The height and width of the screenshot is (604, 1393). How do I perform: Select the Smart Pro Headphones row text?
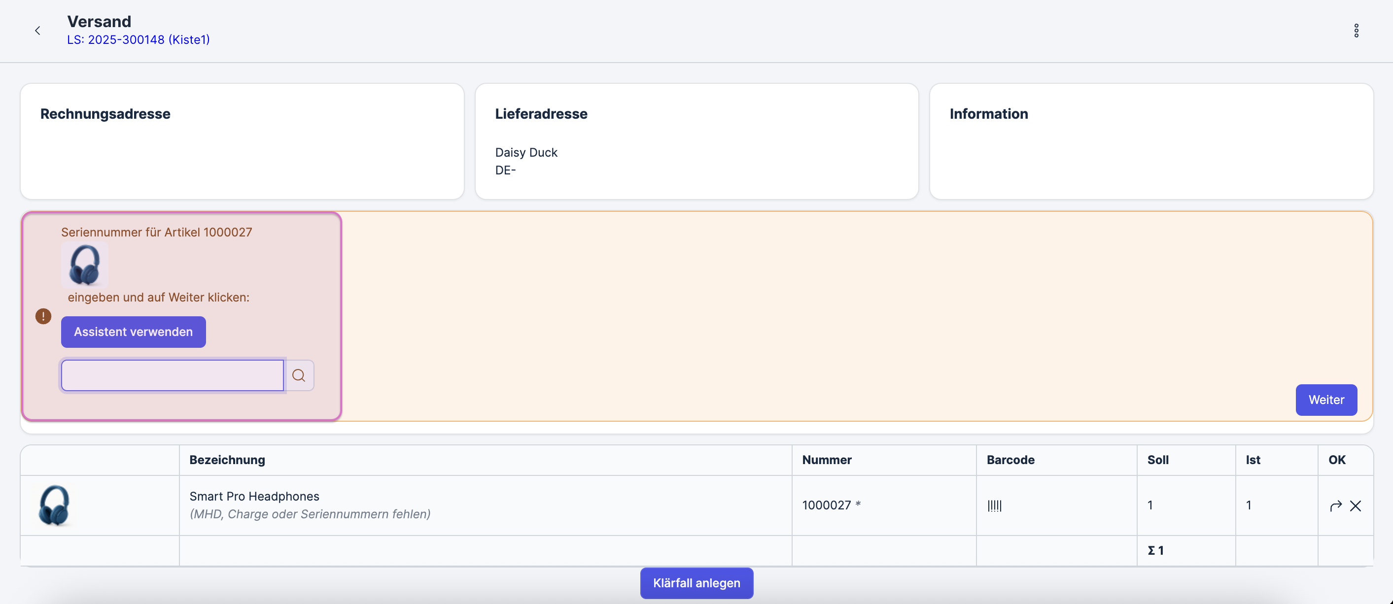(x=254, y=496)
